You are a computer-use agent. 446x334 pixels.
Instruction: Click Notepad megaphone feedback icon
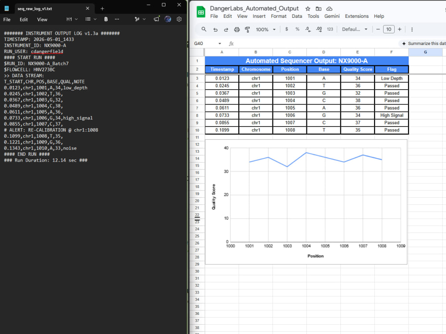point(157,19)
